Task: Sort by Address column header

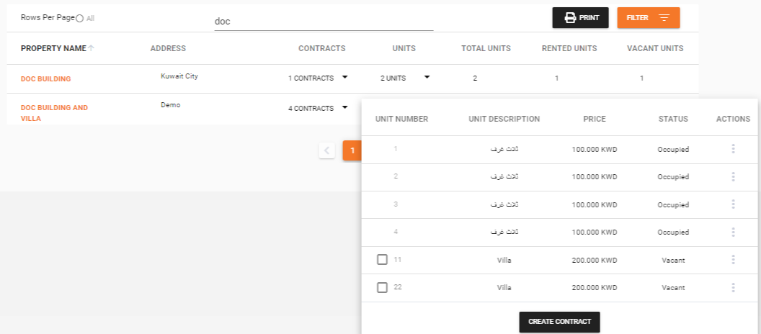Action: [x=168, y=49]
